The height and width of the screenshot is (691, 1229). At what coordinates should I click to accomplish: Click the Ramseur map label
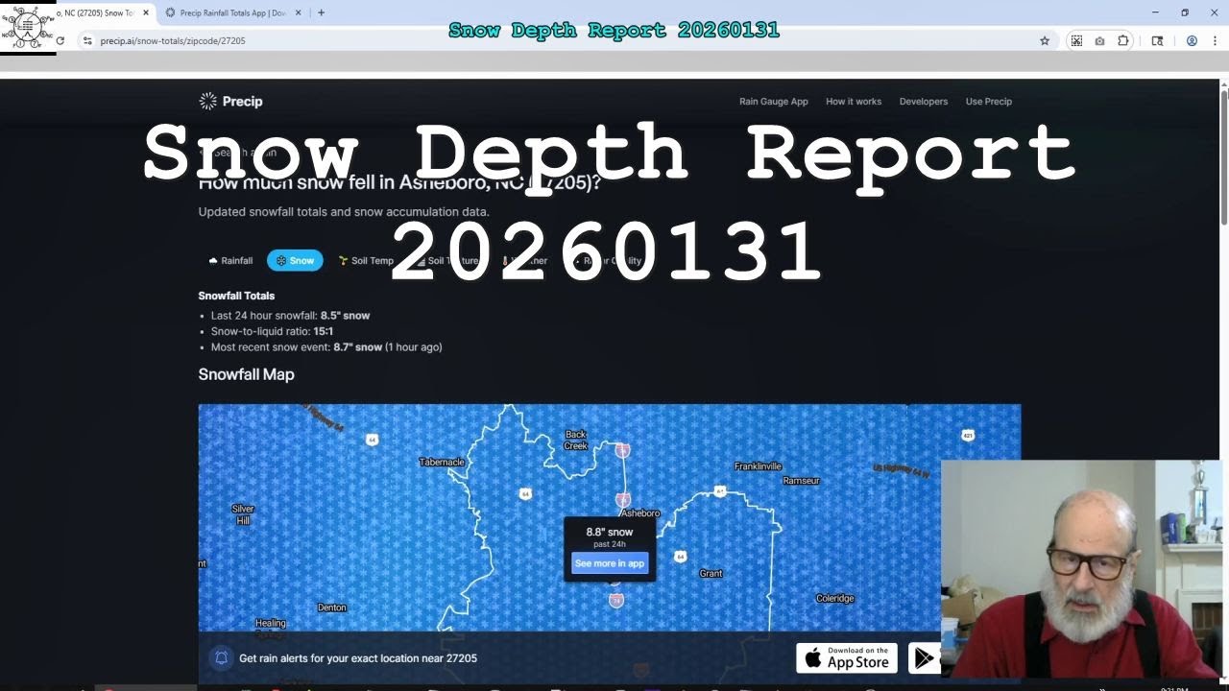tap(802, 480)
